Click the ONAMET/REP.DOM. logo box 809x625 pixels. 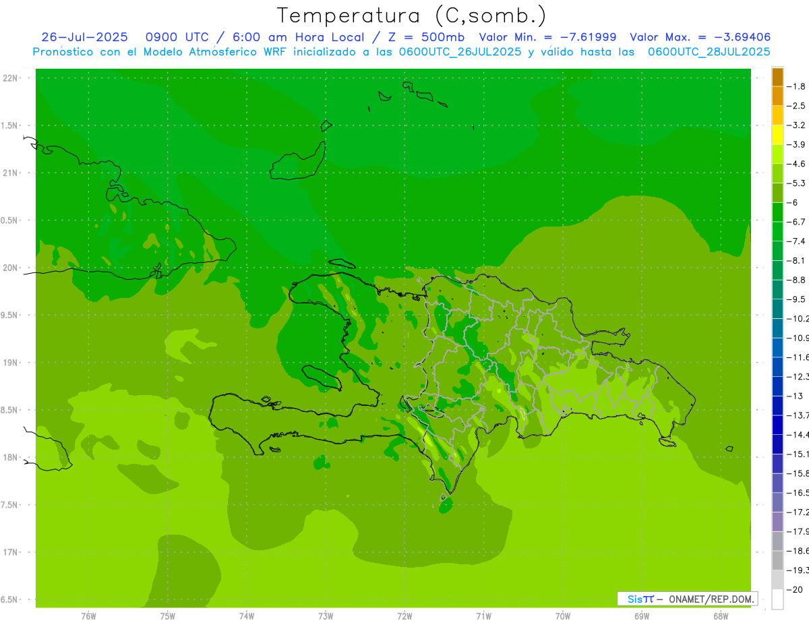point(687,599)
